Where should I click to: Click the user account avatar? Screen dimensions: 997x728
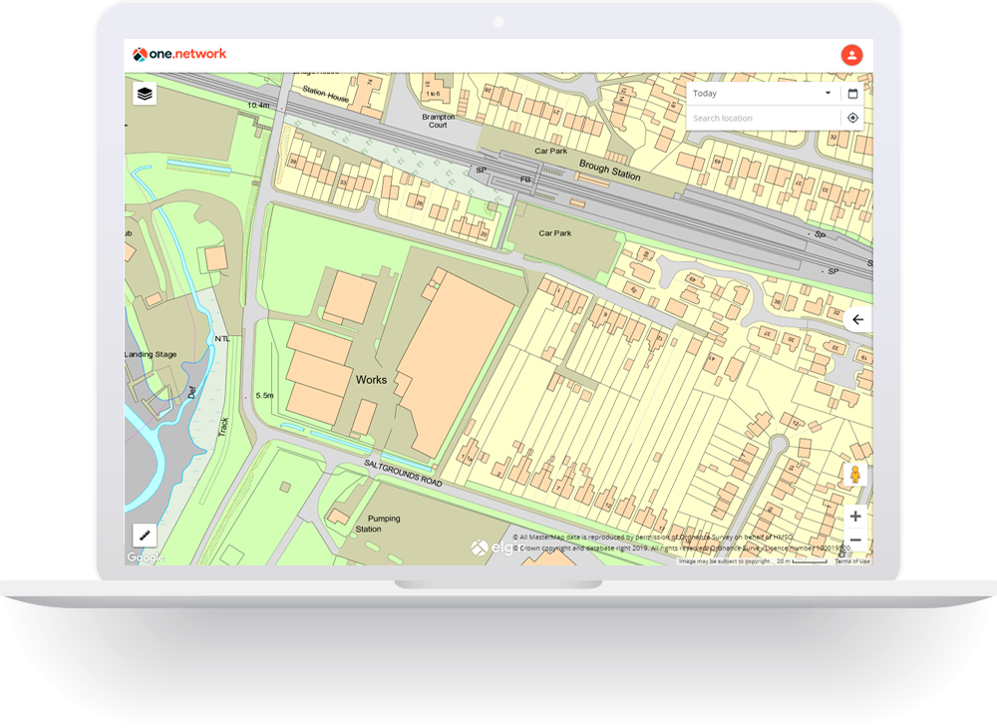click(x=851, y=56)
